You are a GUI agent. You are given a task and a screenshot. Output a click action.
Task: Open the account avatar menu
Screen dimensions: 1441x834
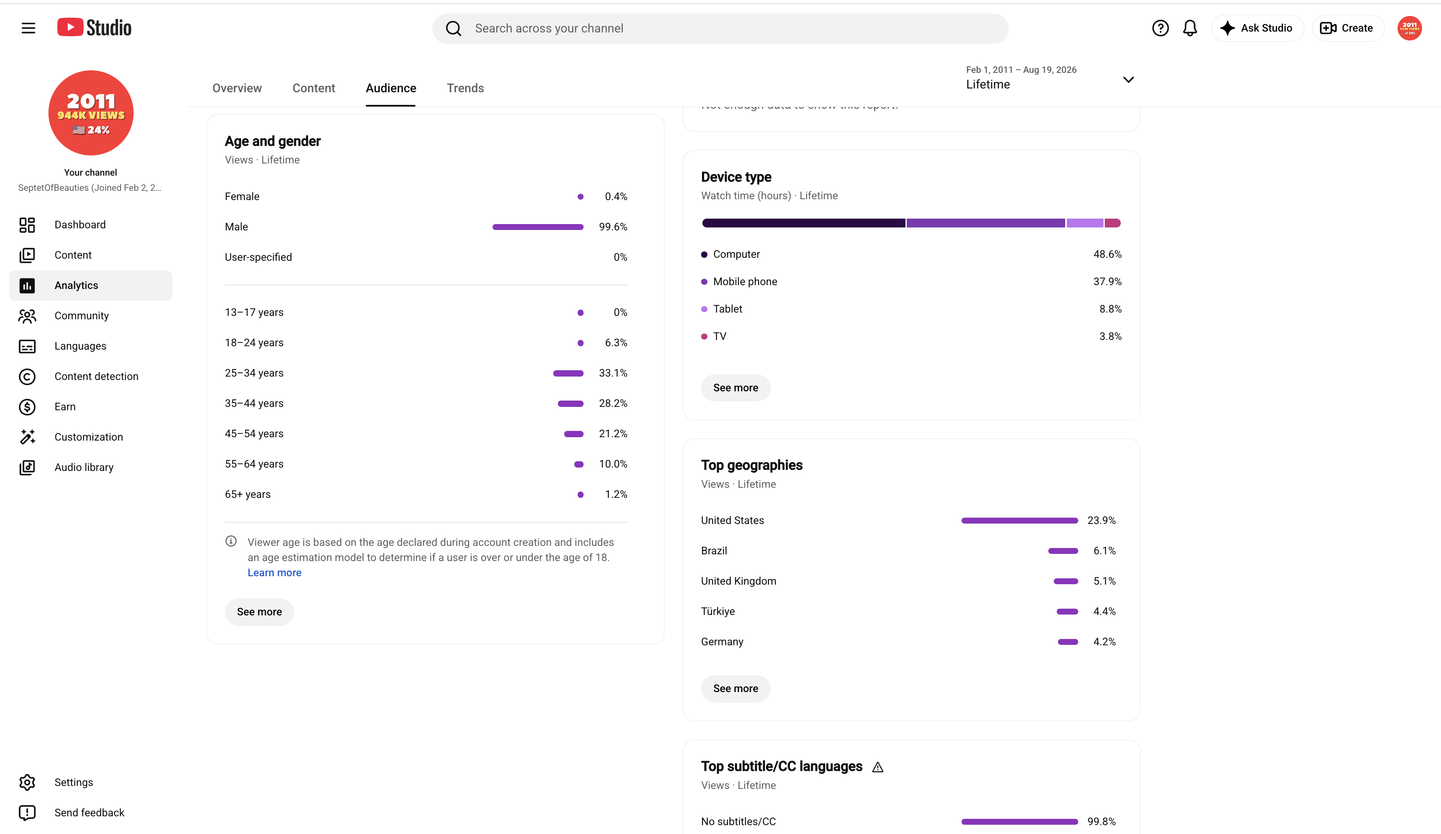click(1409, 28)
